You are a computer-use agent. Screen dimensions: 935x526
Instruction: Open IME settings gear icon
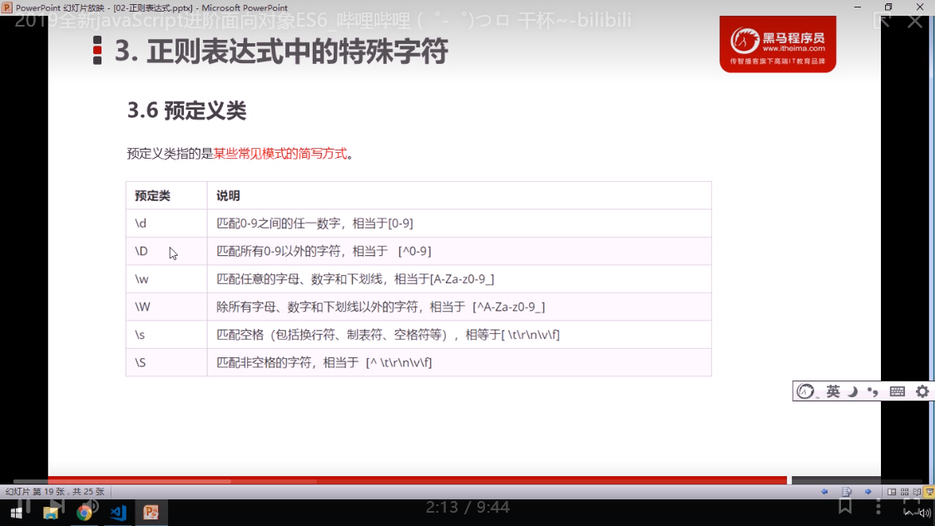tap(923, 391)
